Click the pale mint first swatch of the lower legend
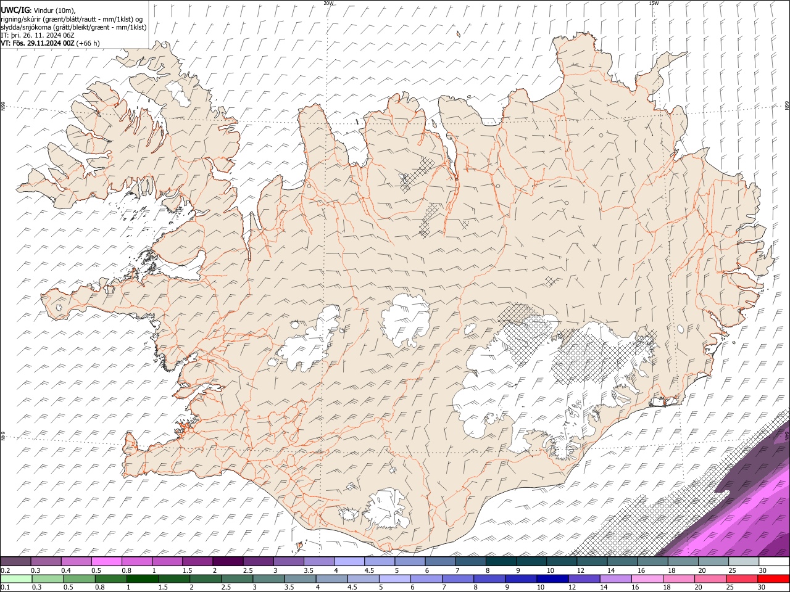The width and height of the screenshot is (790, 592). [16, 578]
